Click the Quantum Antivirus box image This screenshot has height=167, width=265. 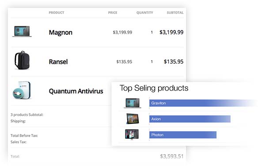22,90
